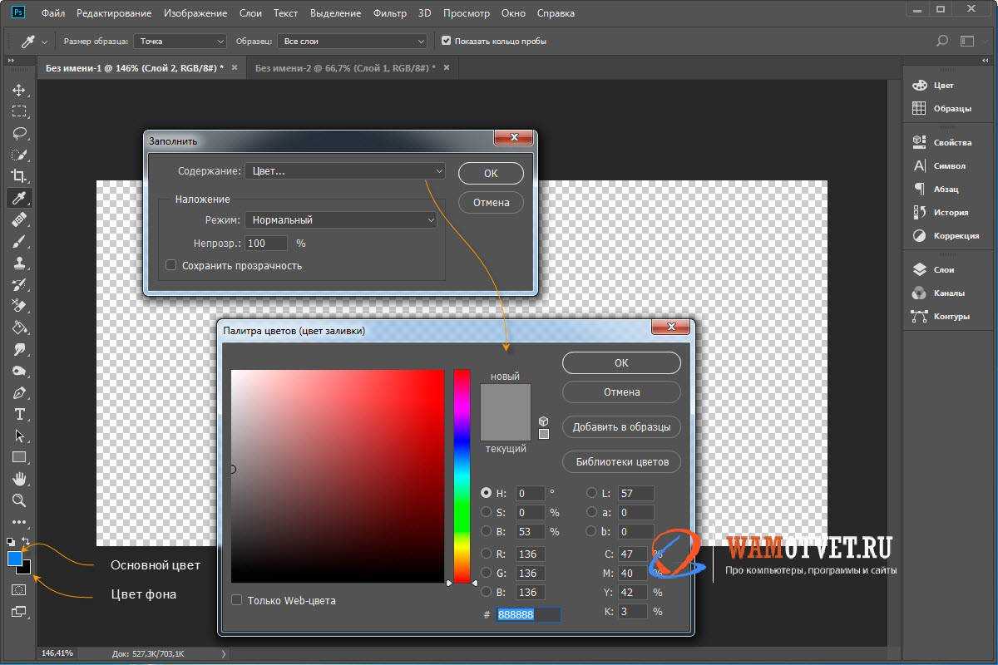Select the R red radio button
998x665 pixels.
point(487,554)
